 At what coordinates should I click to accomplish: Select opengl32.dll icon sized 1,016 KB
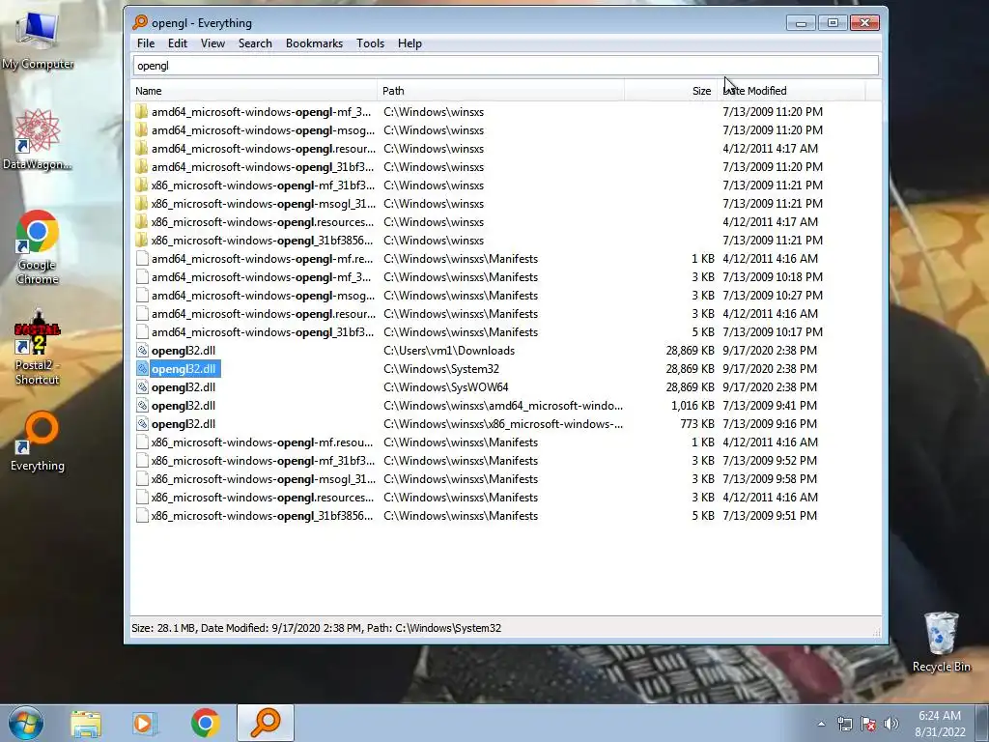coord(143,406)
